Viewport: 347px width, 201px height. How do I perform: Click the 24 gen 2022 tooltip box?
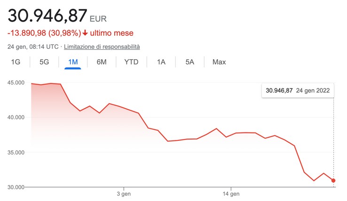pyautogui.click(x=298, y=91)
